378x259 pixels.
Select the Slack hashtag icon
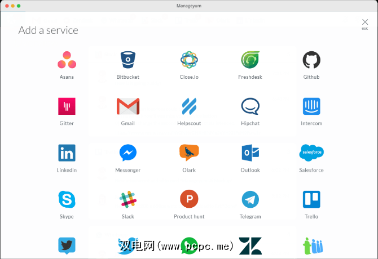pyautogui.click(x=128, y=199)
